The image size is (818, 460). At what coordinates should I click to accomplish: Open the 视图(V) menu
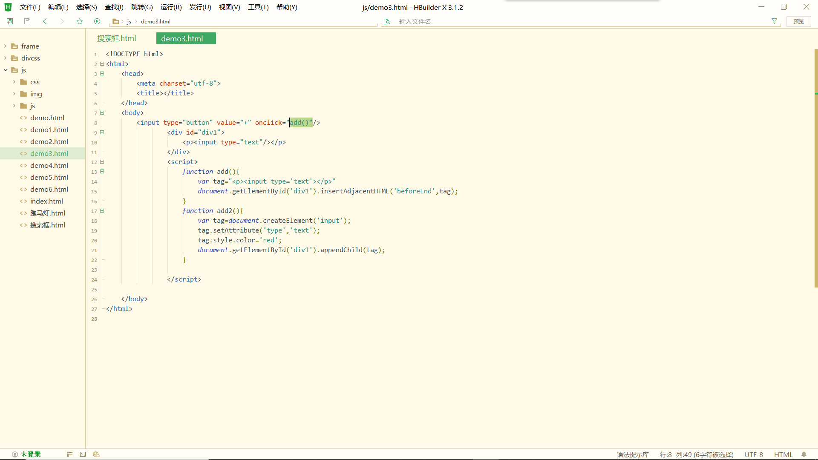[230, 7]
